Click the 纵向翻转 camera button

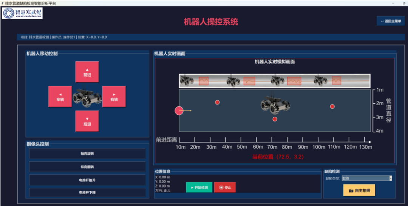tap(87, 167)
